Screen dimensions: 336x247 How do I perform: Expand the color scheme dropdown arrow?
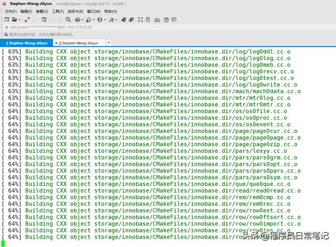coord(94,20)
